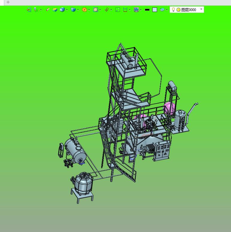Click the light blue face color swatch
The image size is (231, 232).
[x=155, y=10]
